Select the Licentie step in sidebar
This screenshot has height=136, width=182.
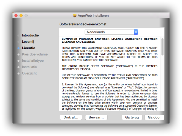[29, 48]
